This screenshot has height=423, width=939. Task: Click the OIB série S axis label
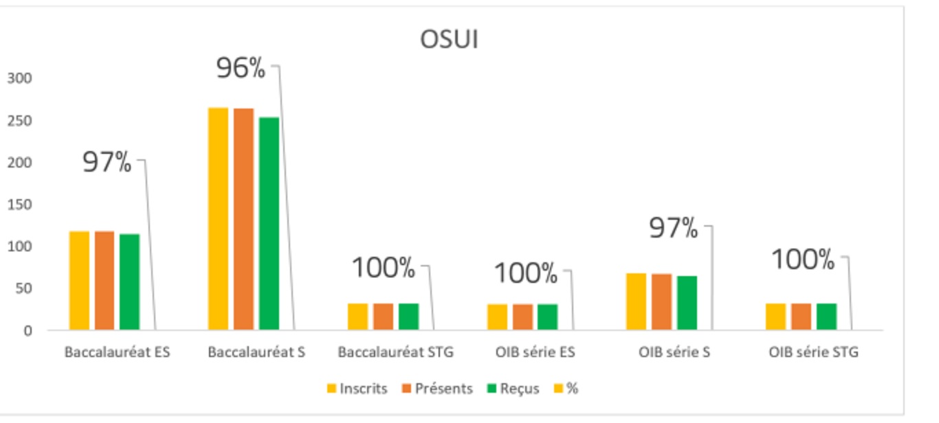[674, 352]
